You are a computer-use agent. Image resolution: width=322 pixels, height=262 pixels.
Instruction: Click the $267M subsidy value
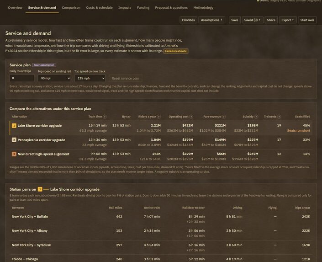pyautogui.click(x=253, y=154)
